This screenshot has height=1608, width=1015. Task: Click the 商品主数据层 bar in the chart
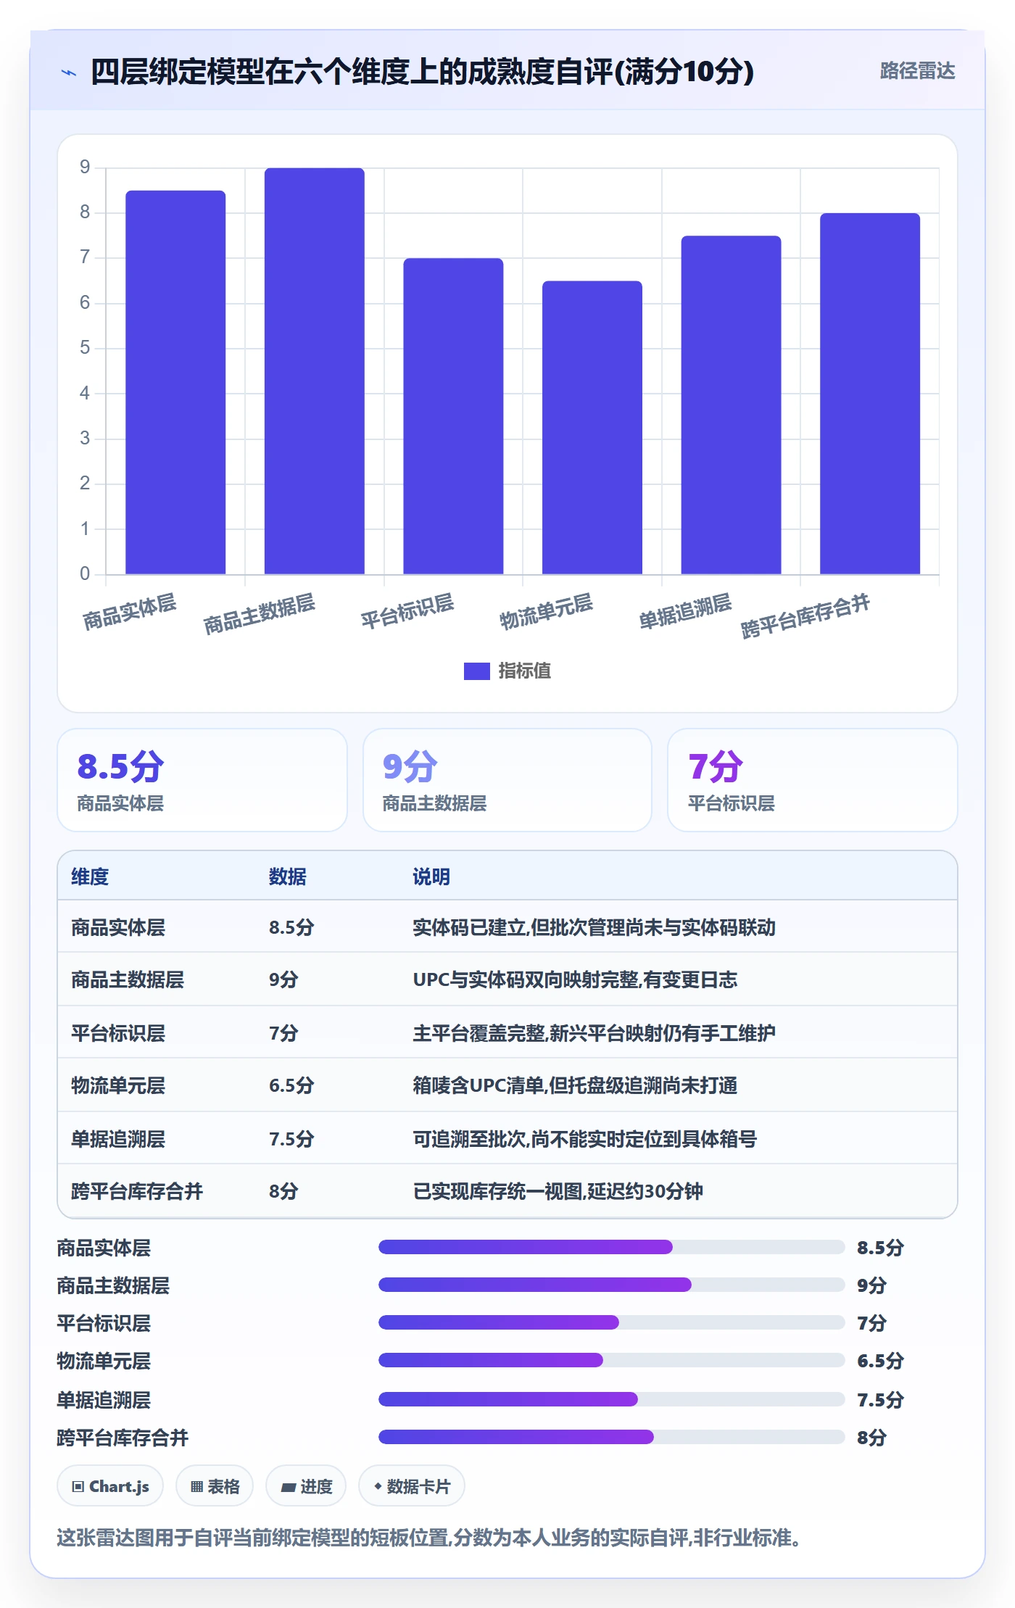point(315,371)
